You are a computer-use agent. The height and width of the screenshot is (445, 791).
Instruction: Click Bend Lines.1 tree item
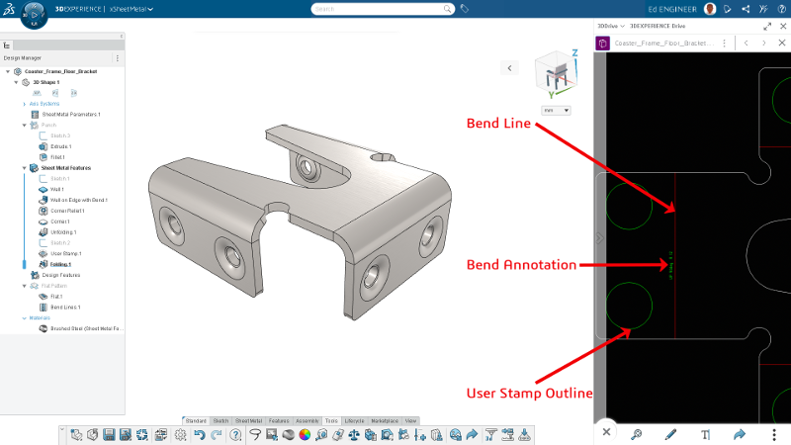click(63, 308)
